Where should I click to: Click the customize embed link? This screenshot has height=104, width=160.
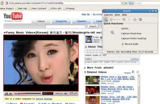click(135, 59)
